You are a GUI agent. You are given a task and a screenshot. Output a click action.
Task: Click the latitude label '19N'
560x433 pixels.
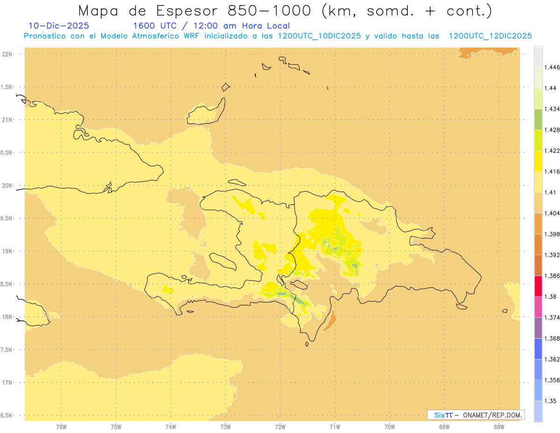[x=7, y=251]
